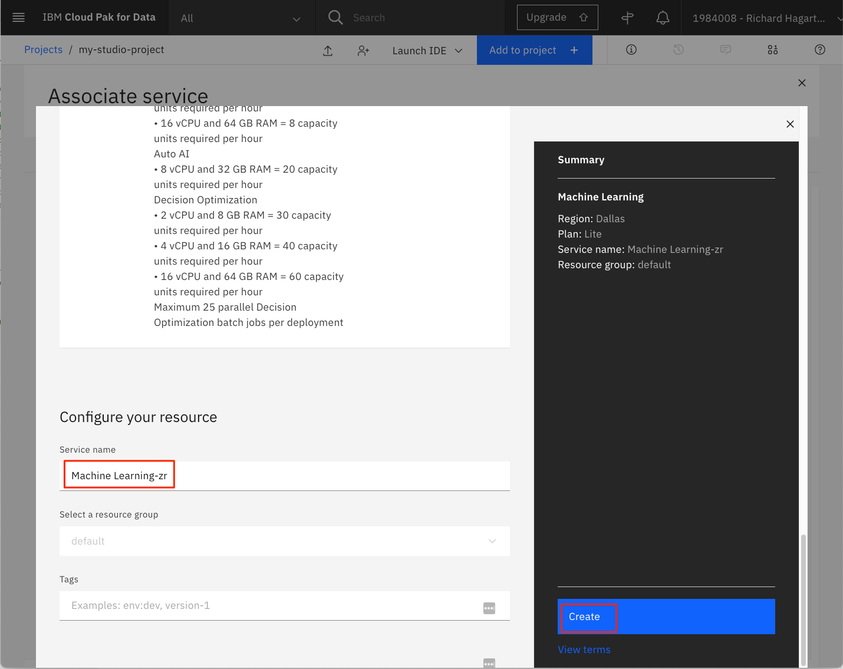Screen dimensions: 843x669
Task: Click the add collaborators icon
Action: click(363, 51)
